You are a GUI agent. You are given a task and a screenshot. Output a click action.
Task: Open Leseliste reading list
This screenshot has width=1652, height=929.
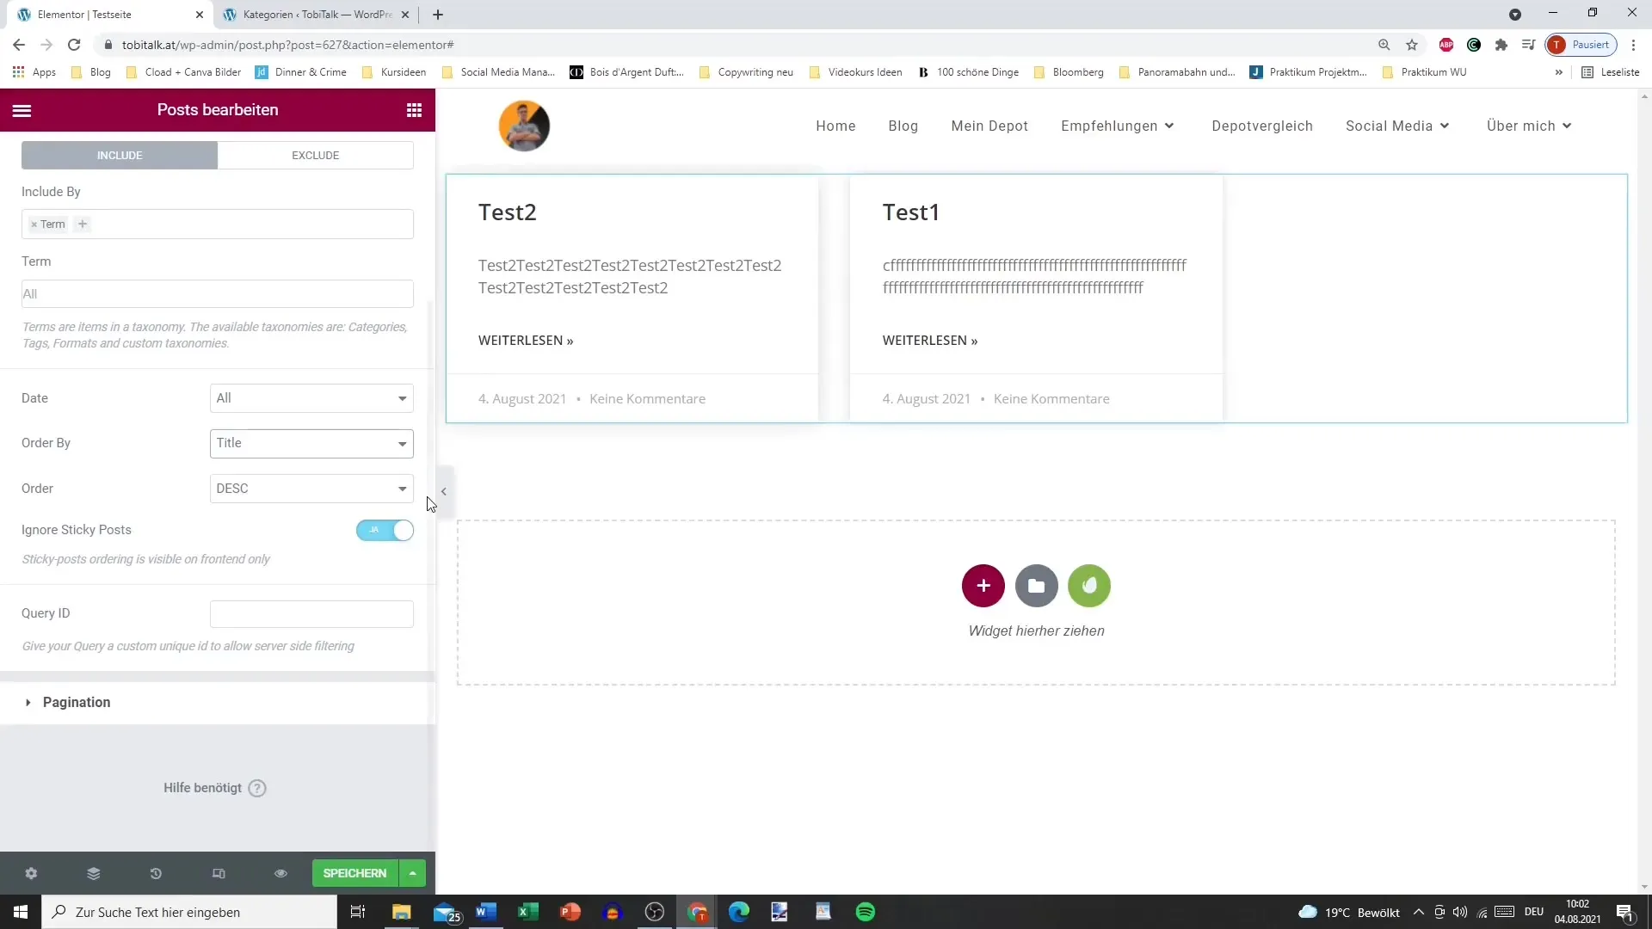[1611, 72]
